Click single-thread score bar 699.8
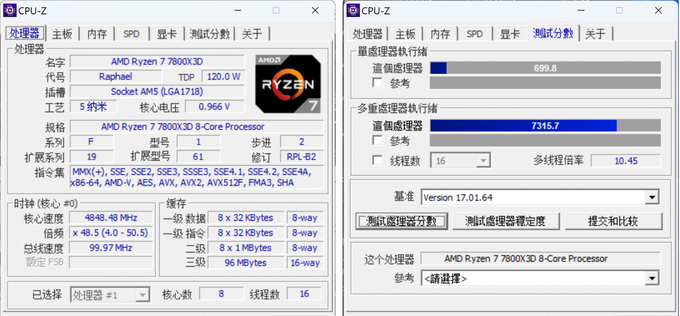This screenshot has width=680, height=316. tap(545, 68)
